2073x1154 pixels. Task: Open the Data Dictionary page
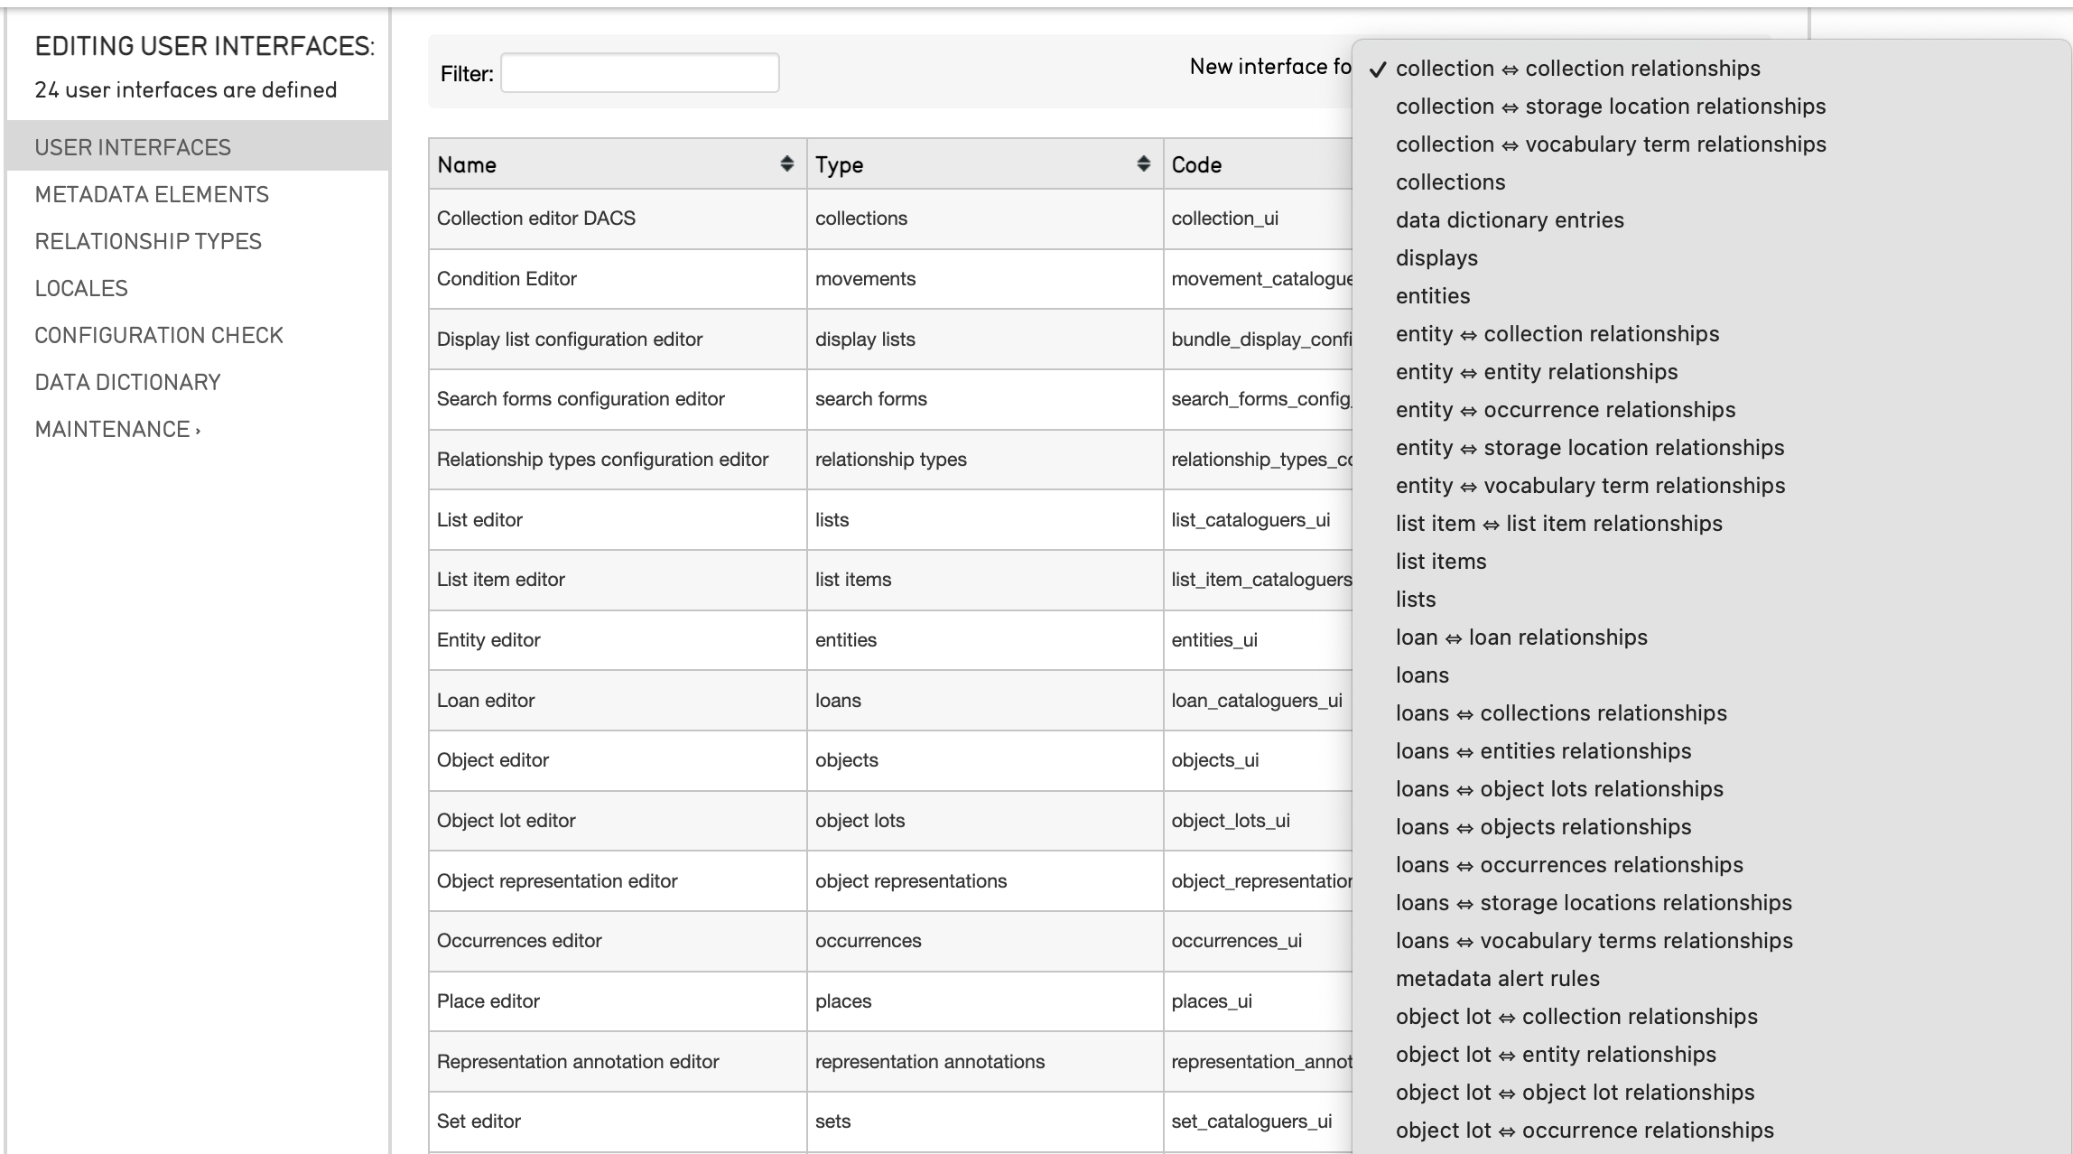(127, 382)
